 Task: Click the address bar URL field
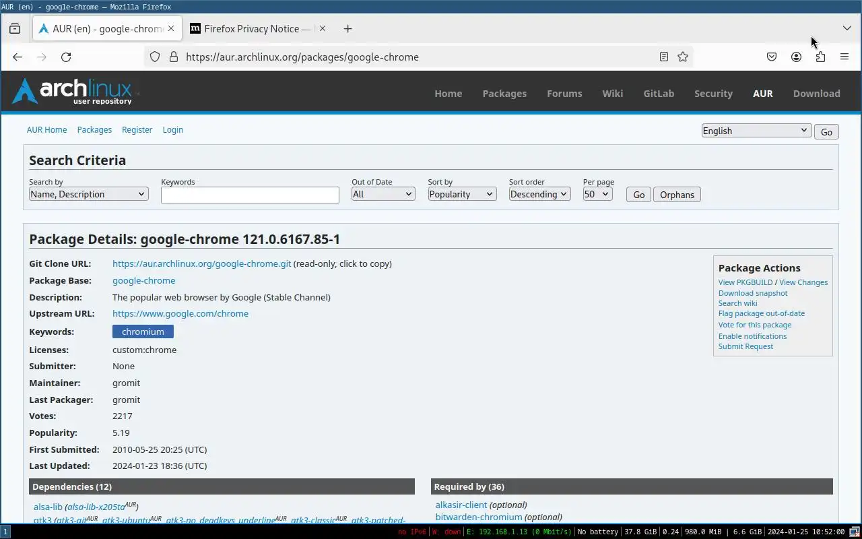point(418,57)
